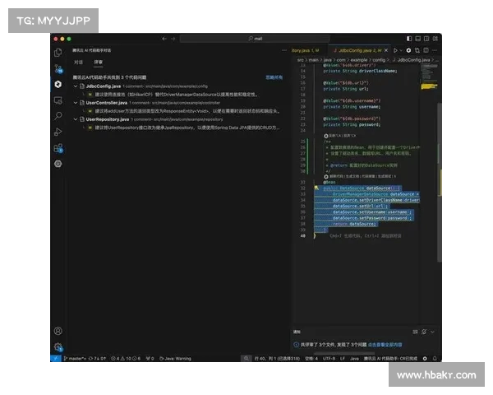The width and height of the screenshot is (493, 395).
Task: Switch to the partially visible ...itory.java tab
Action: click(x=305, y=50)
